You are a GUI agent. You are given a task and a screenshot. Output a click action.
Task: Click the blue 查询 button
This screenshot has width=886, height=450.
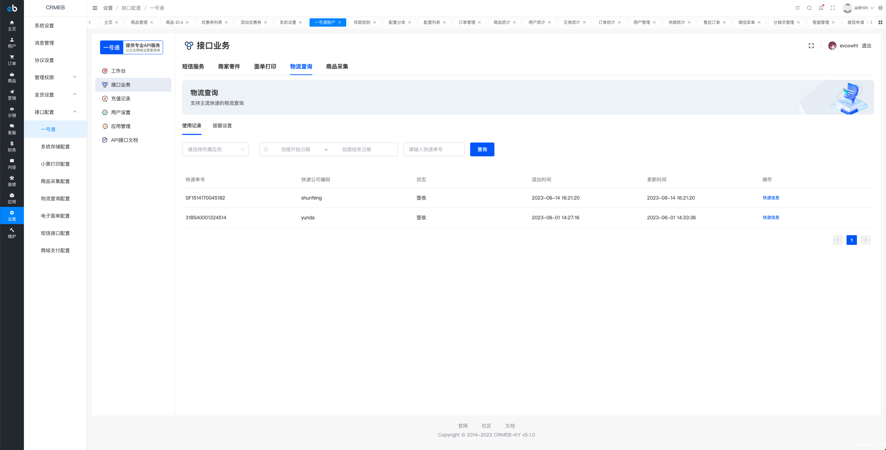coord(482,149)
